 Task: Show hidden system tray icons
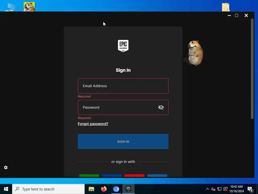click(207, 189)
